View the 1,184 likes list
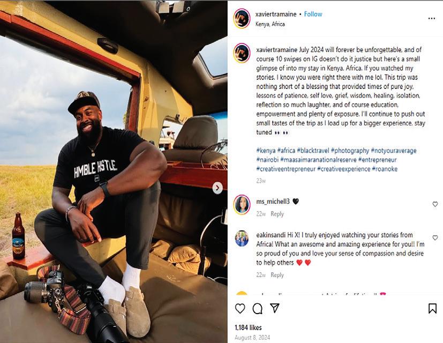Screen dimensions: 443x343 coord(248,327)
